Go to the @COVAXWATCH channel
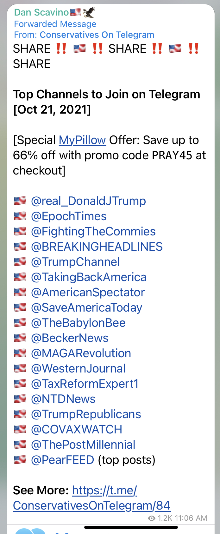The image size is (220, 534). pyautogui.click(x=77, y=430)
